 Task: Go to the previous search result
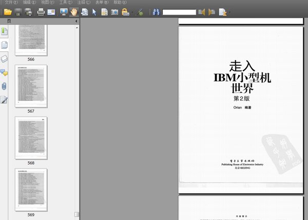(202, 11)
